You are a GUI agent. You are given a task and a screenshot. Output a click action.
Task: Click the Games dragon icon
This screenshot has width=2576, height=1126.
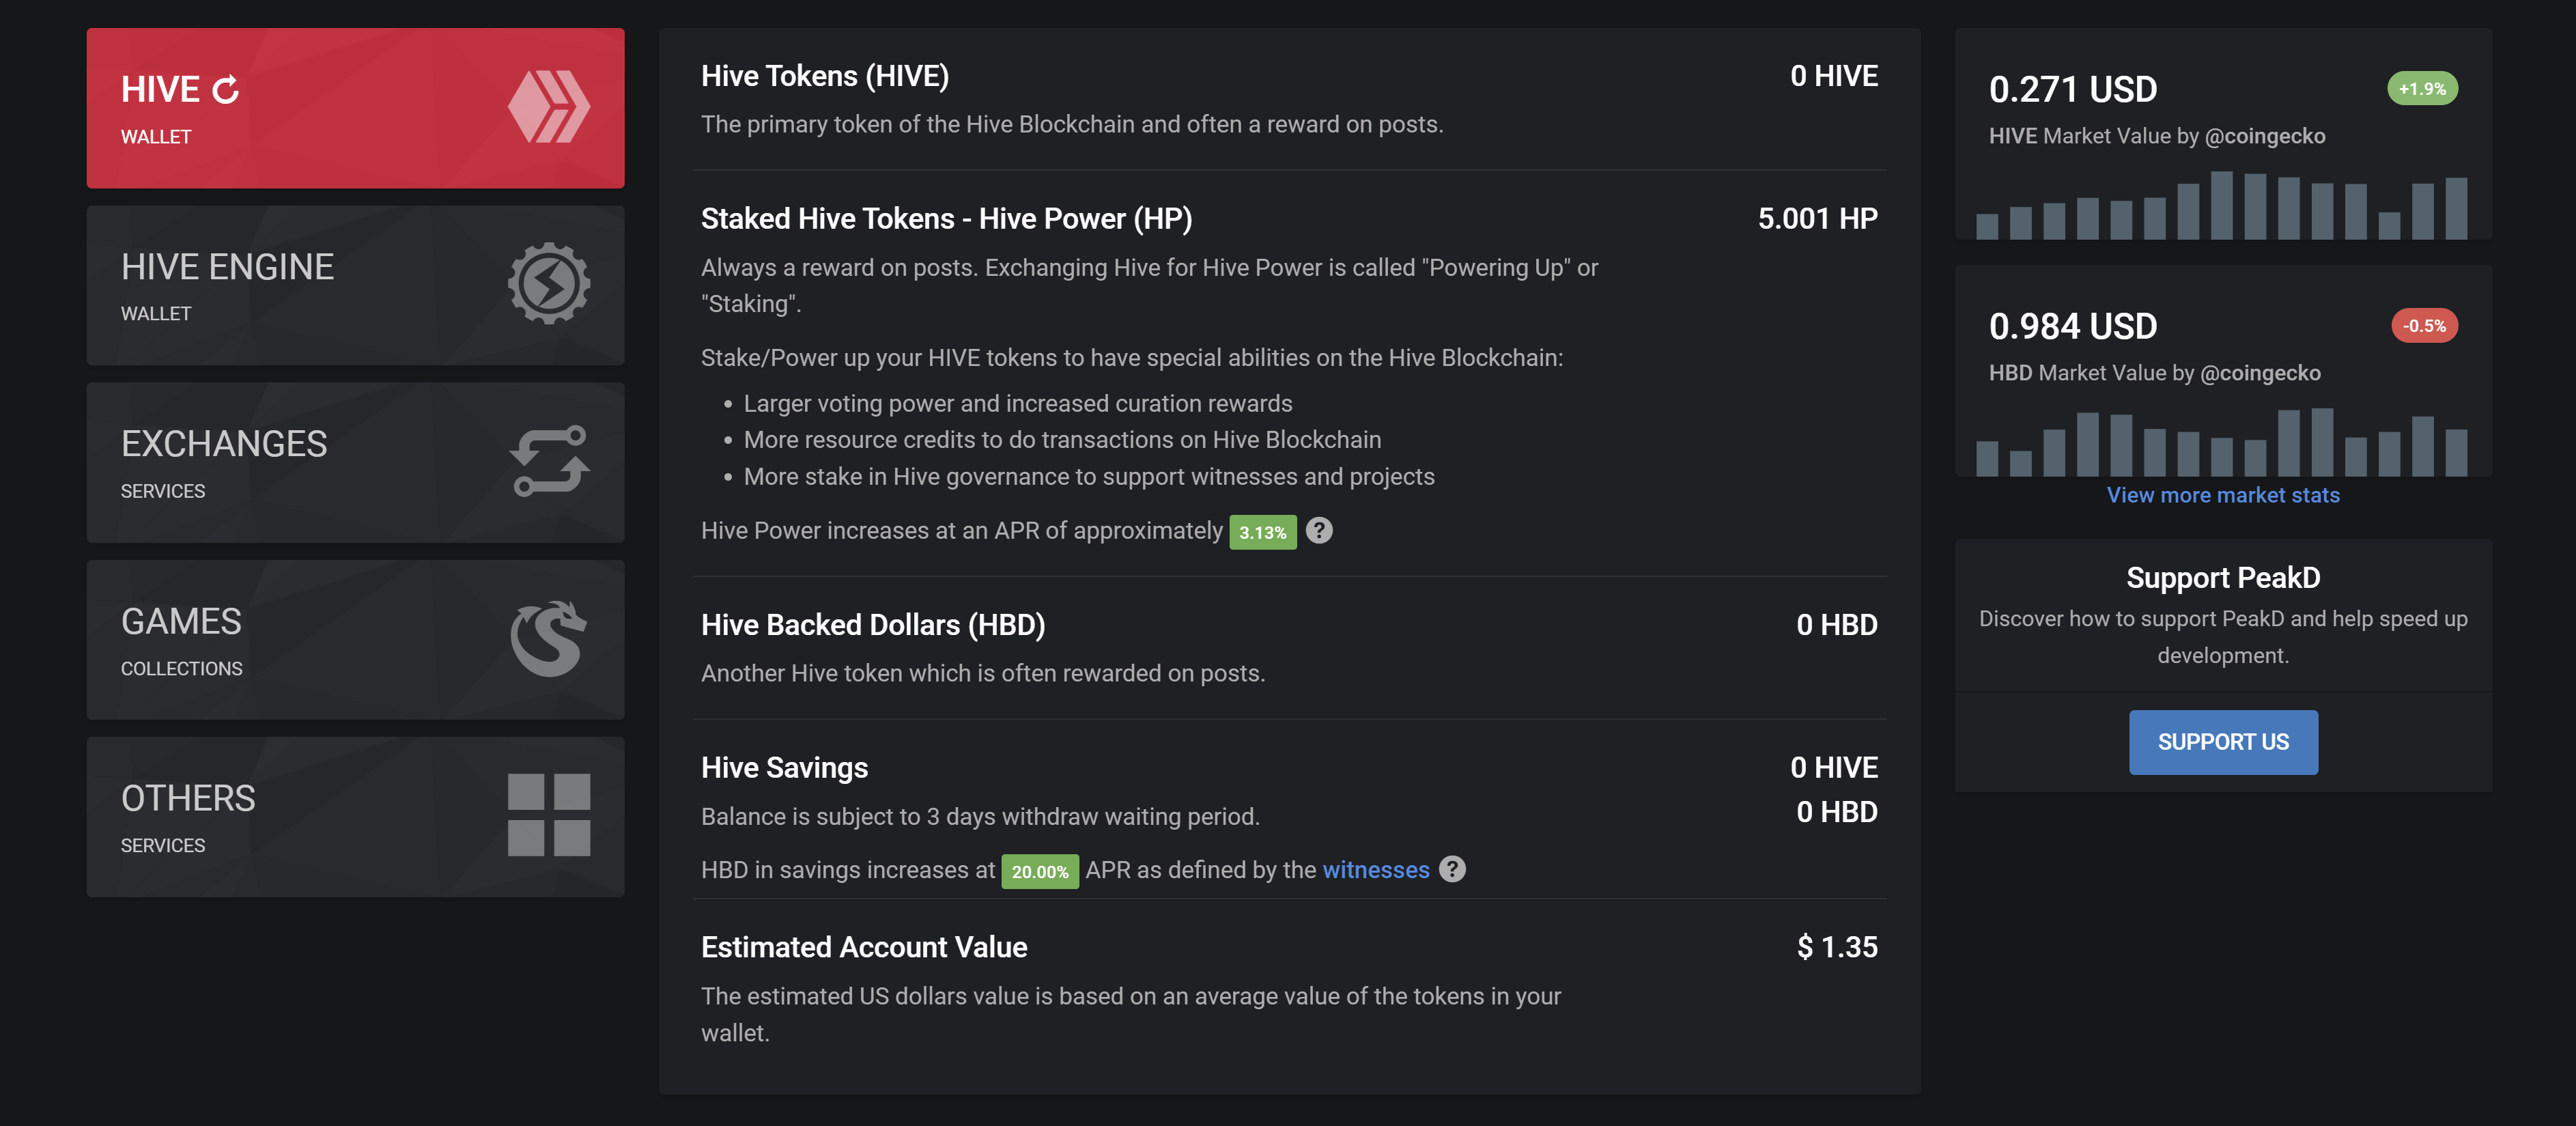tap(549, 639)
